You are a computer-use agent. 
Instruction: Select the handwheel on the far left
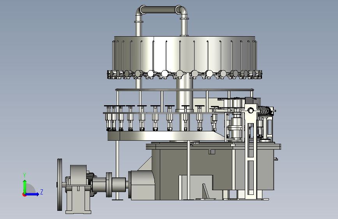tap(60, 185)
